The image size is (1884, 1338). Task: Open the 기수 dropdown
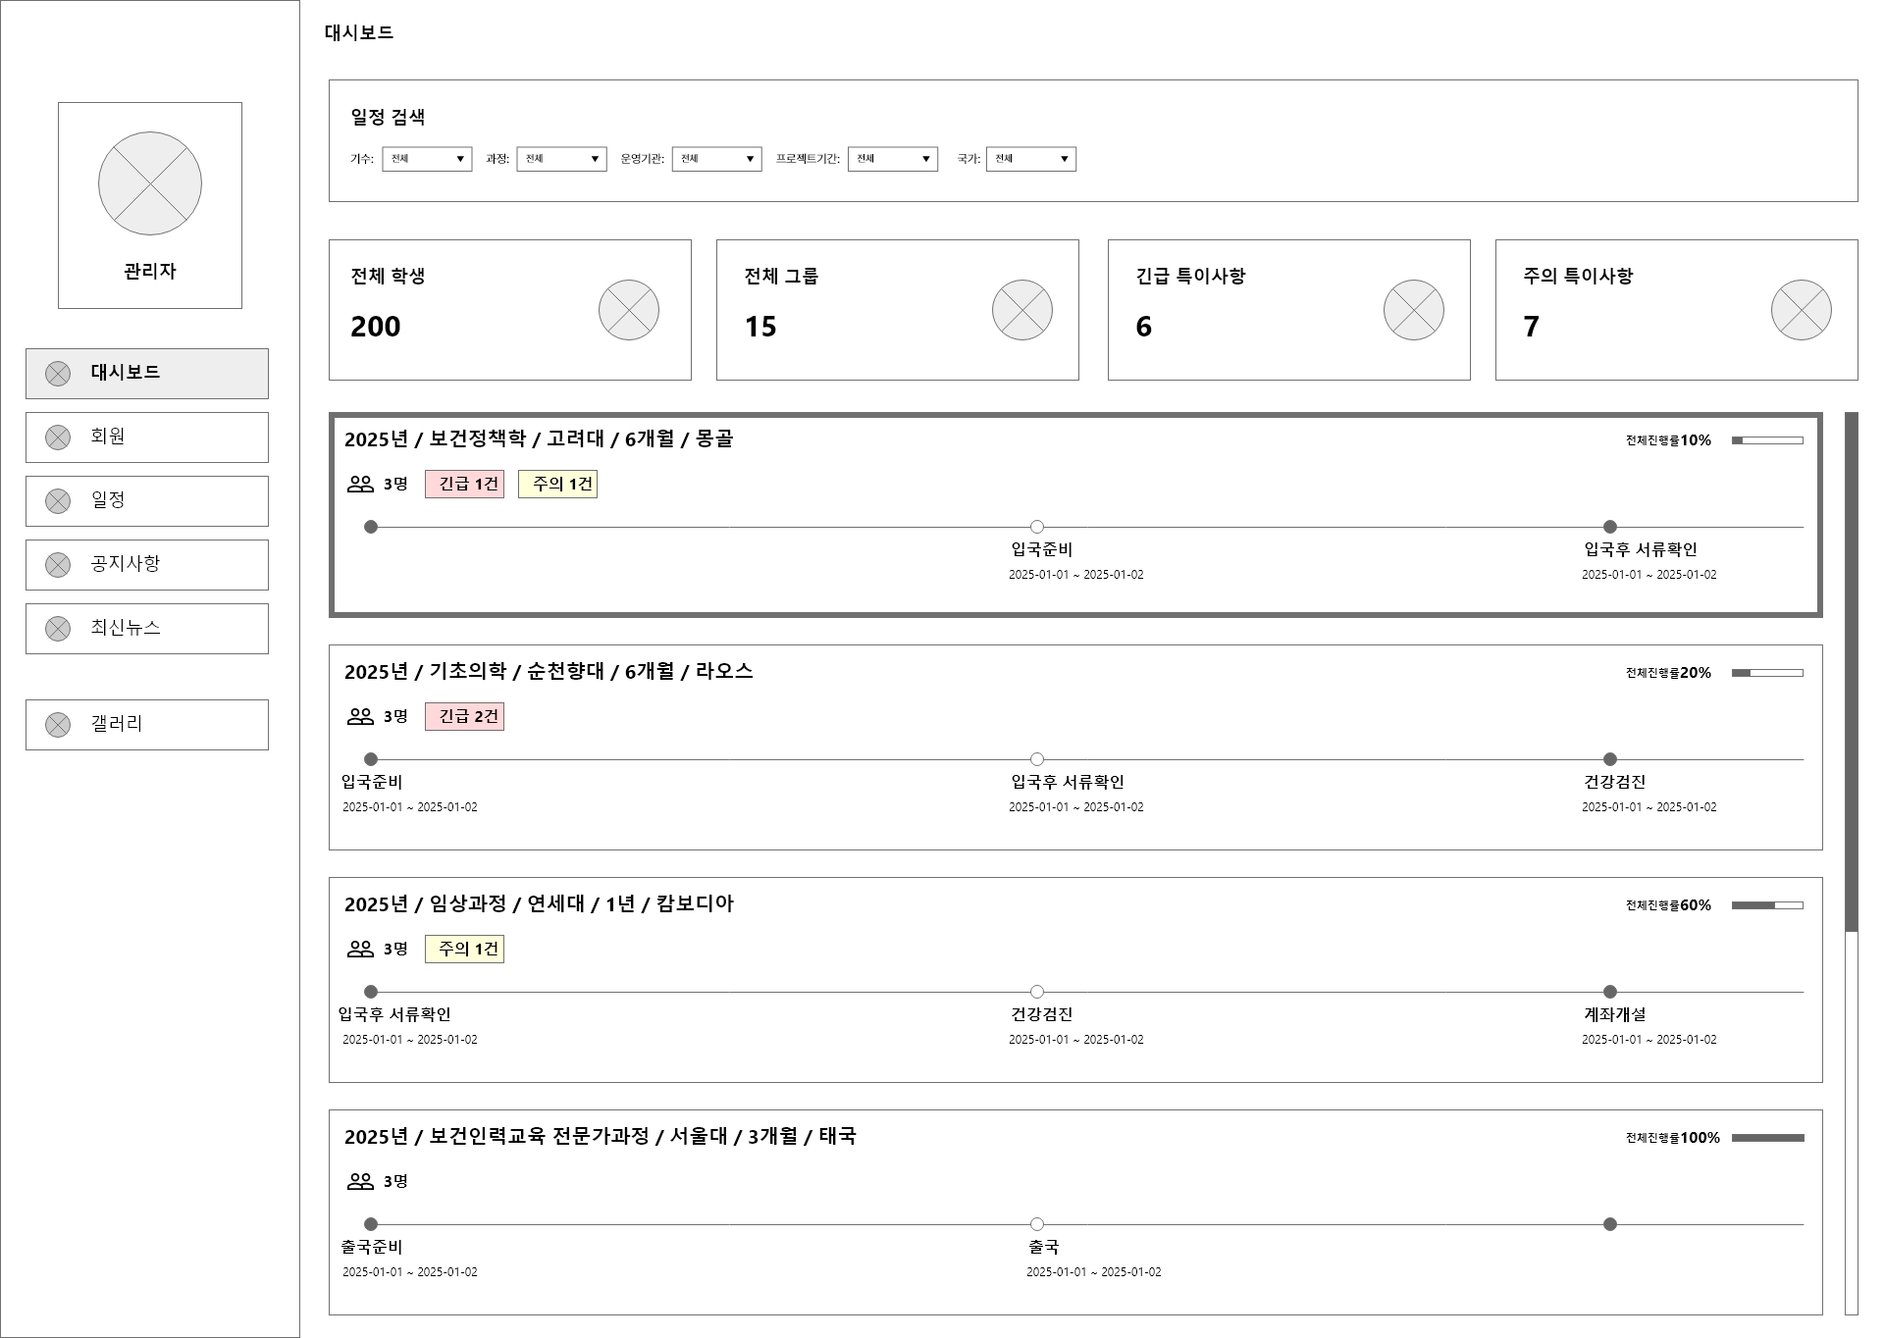[427, 159]
